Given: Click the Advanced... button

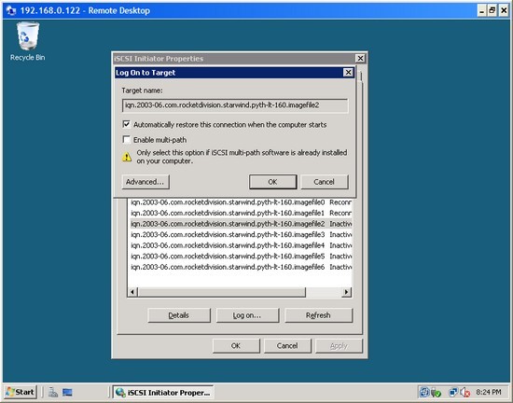Looking at the screenshot, I should click(x=146, y=182).
